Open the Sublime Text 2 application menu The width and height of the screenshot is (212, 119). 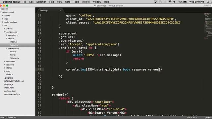point(11,2)
